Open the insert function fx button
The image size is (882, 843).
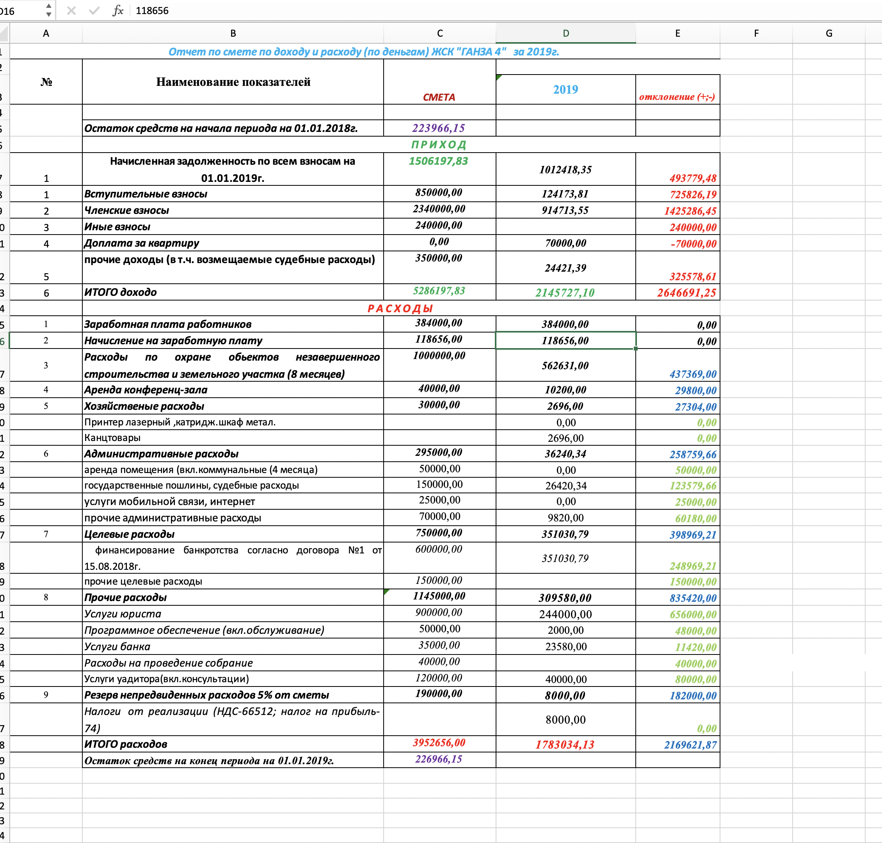click(118, 10)
